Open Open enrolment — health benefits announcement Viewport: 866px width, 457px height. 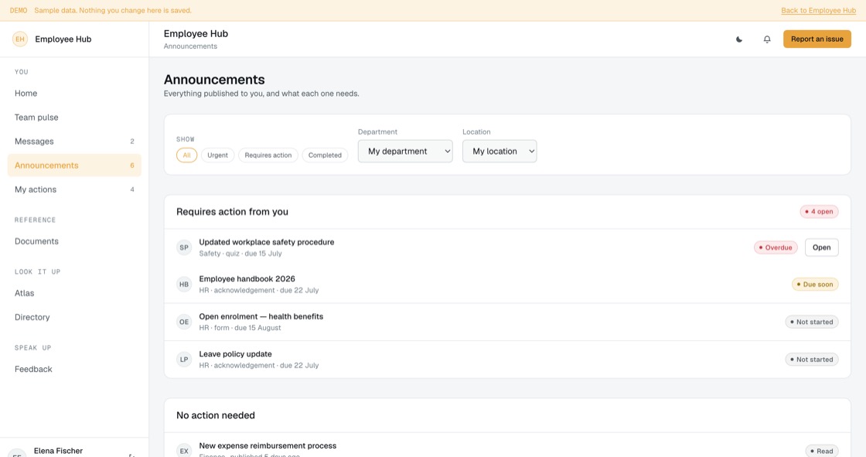(x=261, y=316)
